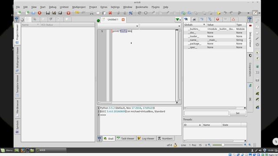Viewport: 278px width, 156px height.
Task: Open the Bookmarks menu
Action: (142, 7)
